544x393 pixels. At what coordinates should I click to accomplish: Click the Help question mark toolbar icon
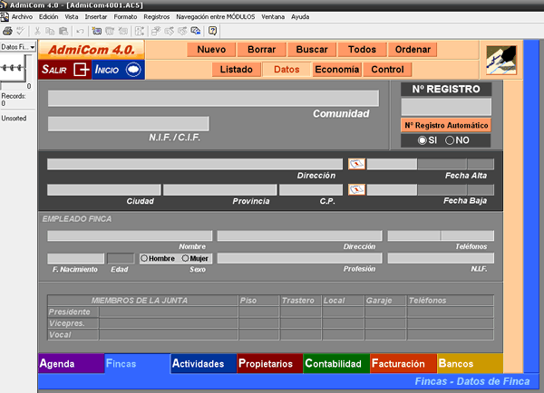point(212,31)
